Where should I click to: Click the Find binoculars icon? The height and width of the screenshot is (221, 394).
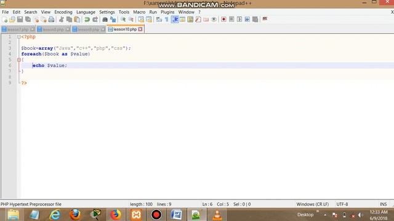(105, 19)
